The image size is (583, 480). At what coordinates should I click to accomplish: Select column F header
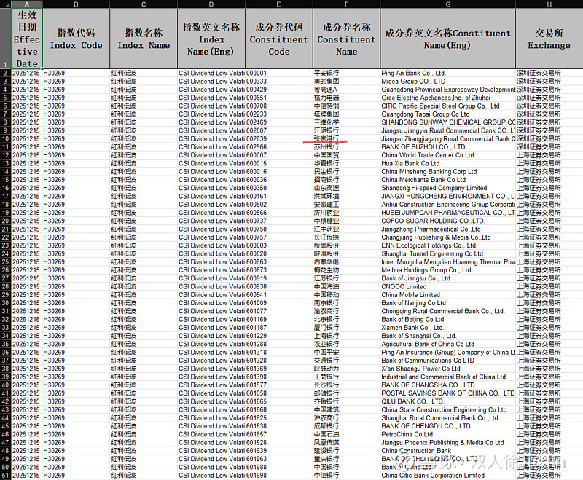click(347, 4)
